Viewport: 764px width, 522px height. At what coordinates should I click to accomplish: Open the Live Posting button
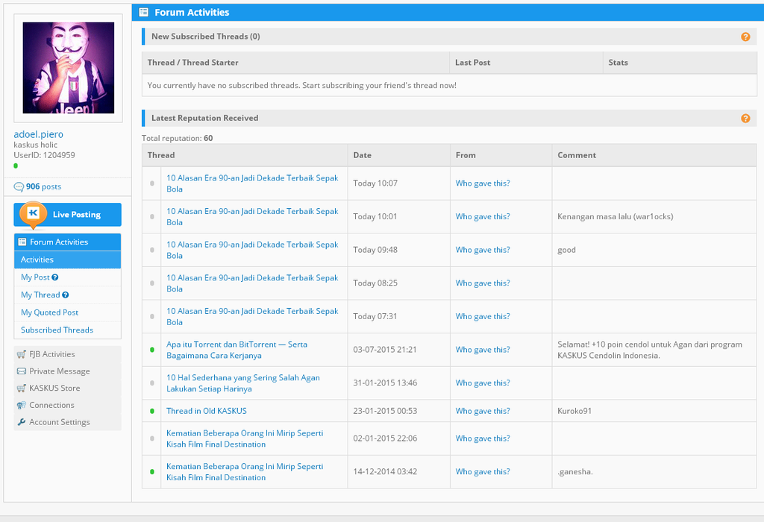[x=67, y=215]
